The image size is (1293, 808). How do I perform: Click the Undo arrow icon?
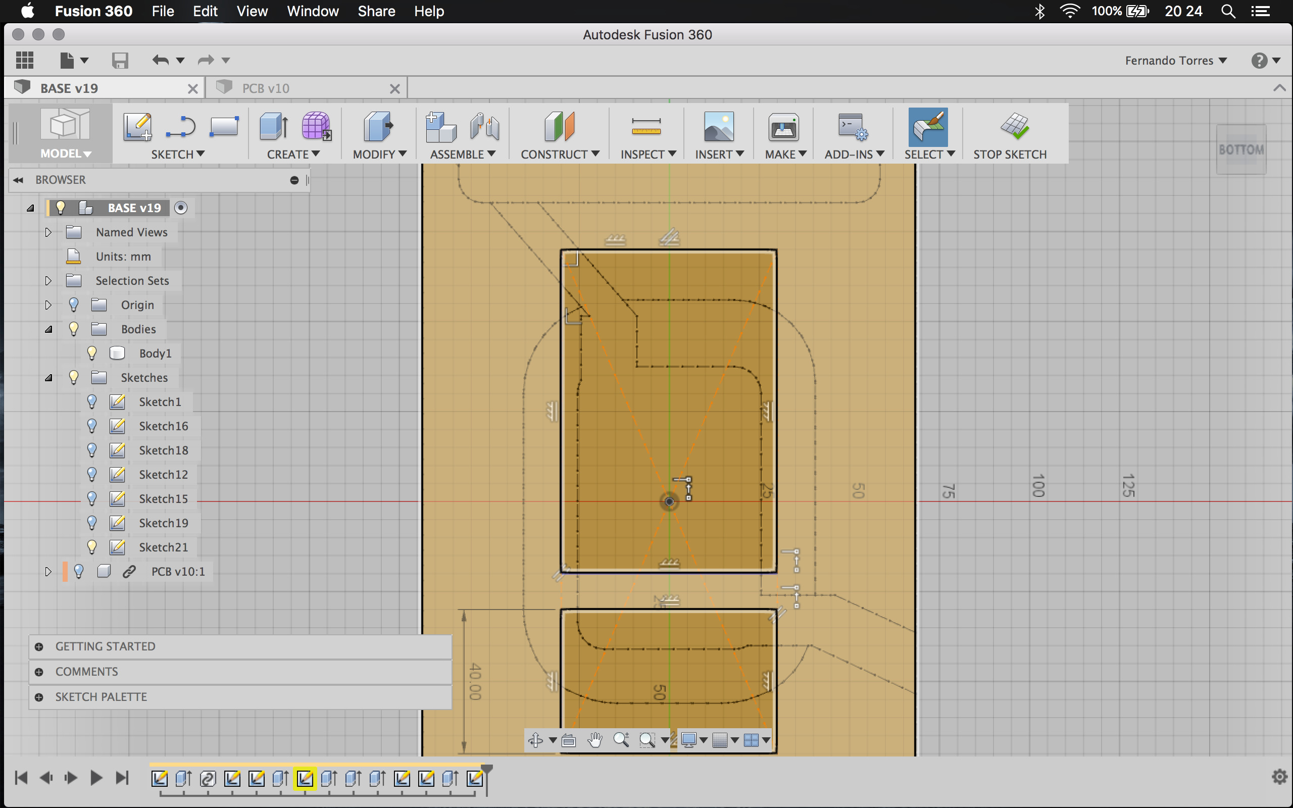coord(160,61)
